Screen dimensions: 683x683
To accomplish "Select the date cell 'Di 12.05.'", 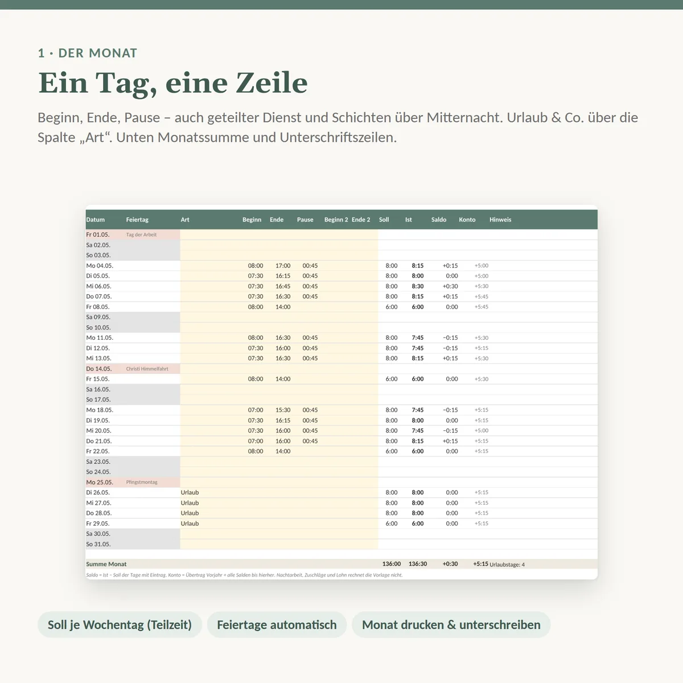I will pos(98,348).
